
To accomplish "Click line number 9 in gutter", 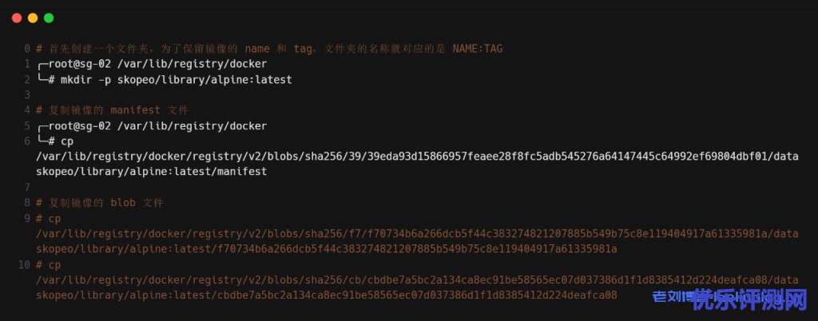I will tap(27, 218).
